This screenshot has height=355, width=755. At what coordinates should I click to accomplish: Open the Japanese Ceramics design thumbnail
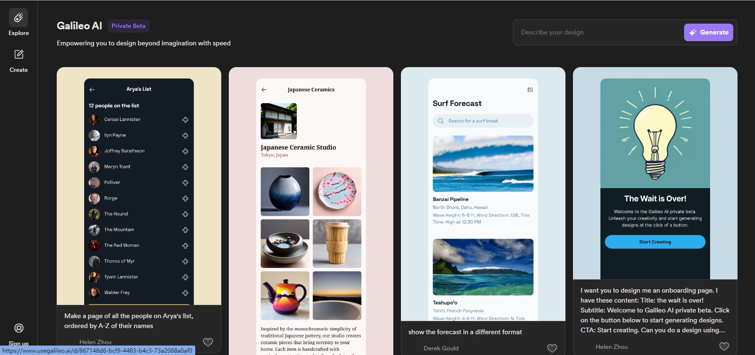tap(311, 211)
